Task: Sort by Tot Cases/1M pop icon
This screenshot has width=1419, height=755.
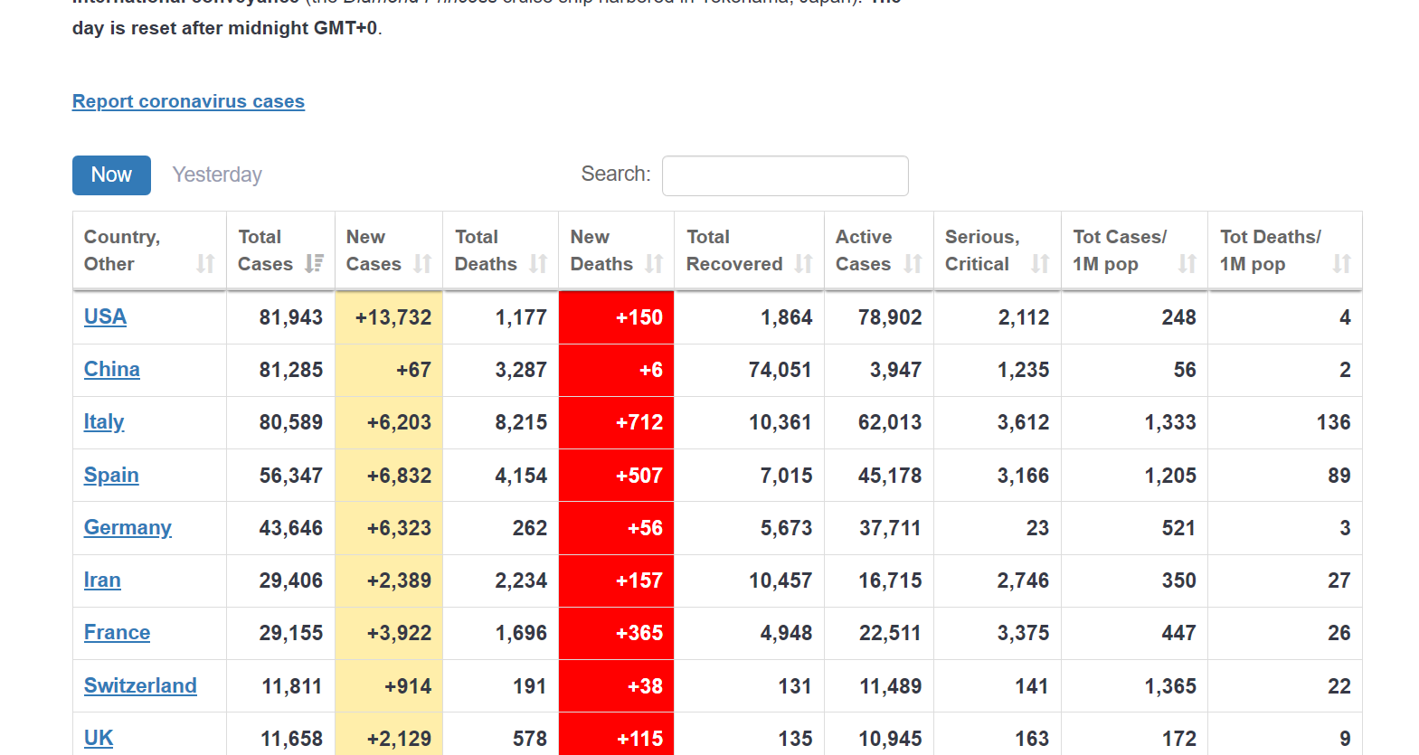Action: pos(1187,263)
